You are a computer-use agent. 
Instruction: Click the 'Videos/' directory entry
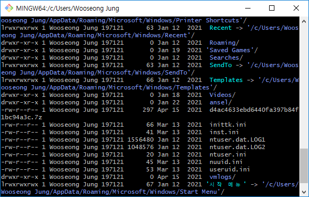222,95
